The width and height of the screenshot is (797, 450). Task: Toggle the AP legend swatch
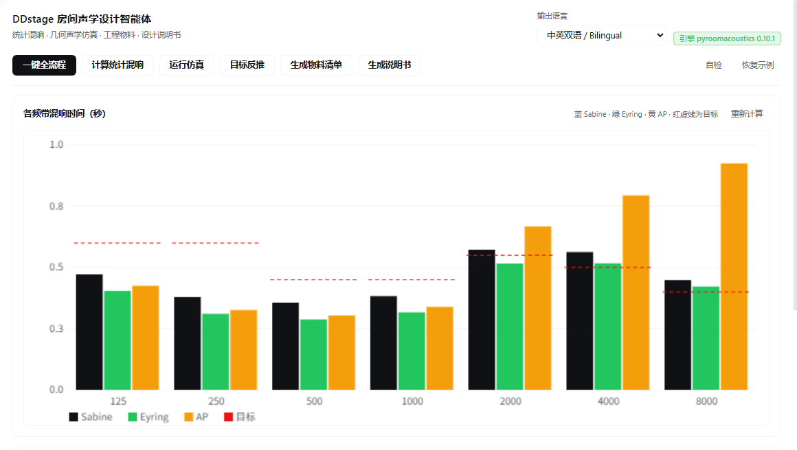(x=188, y=417)
